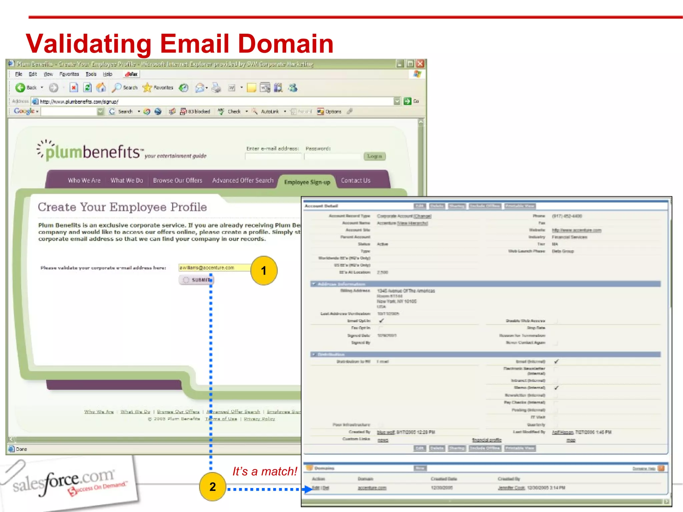This screenshot has height=512, width=683.
Task: Open the address bar URL dropdown
Action: tap(397, 101)
